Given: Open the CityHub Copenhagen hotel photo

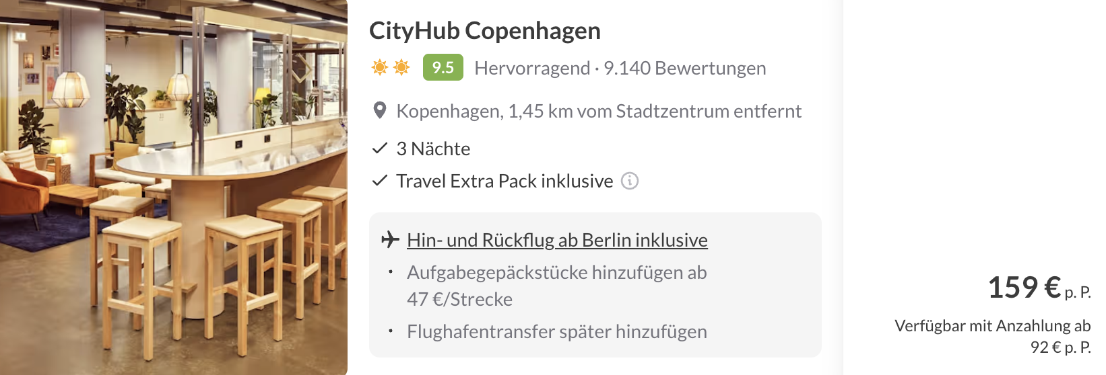Looking at the screenshot, I should click(174, 187).
